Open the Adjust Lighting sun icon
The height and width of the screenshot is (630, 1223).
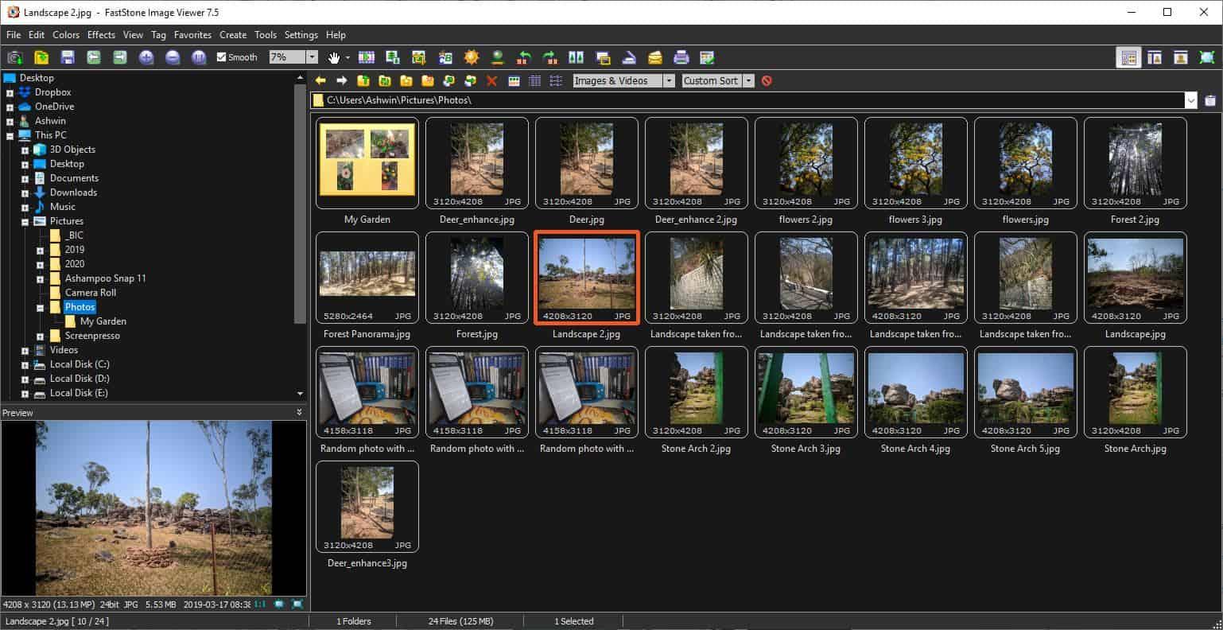pos(471,56)
